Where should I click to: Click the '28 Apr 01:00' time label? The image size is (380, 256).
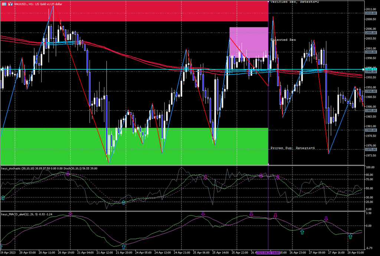coord(356,253)
